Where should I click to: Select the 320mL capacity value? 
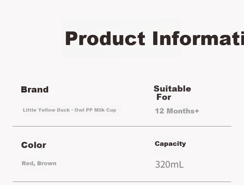pyautogui.click(x=169, y=165)
